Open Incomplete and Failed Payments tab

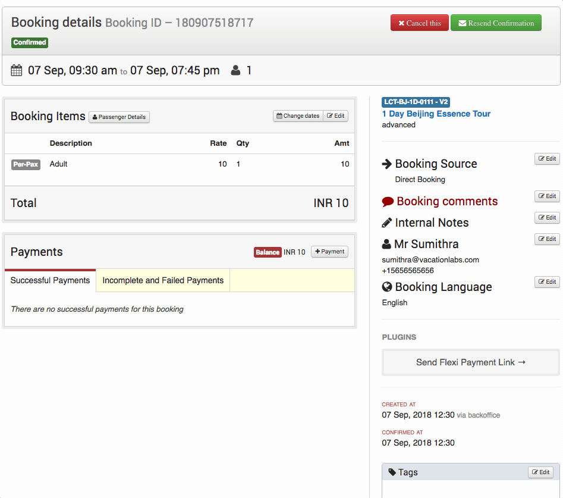point(163,280)
